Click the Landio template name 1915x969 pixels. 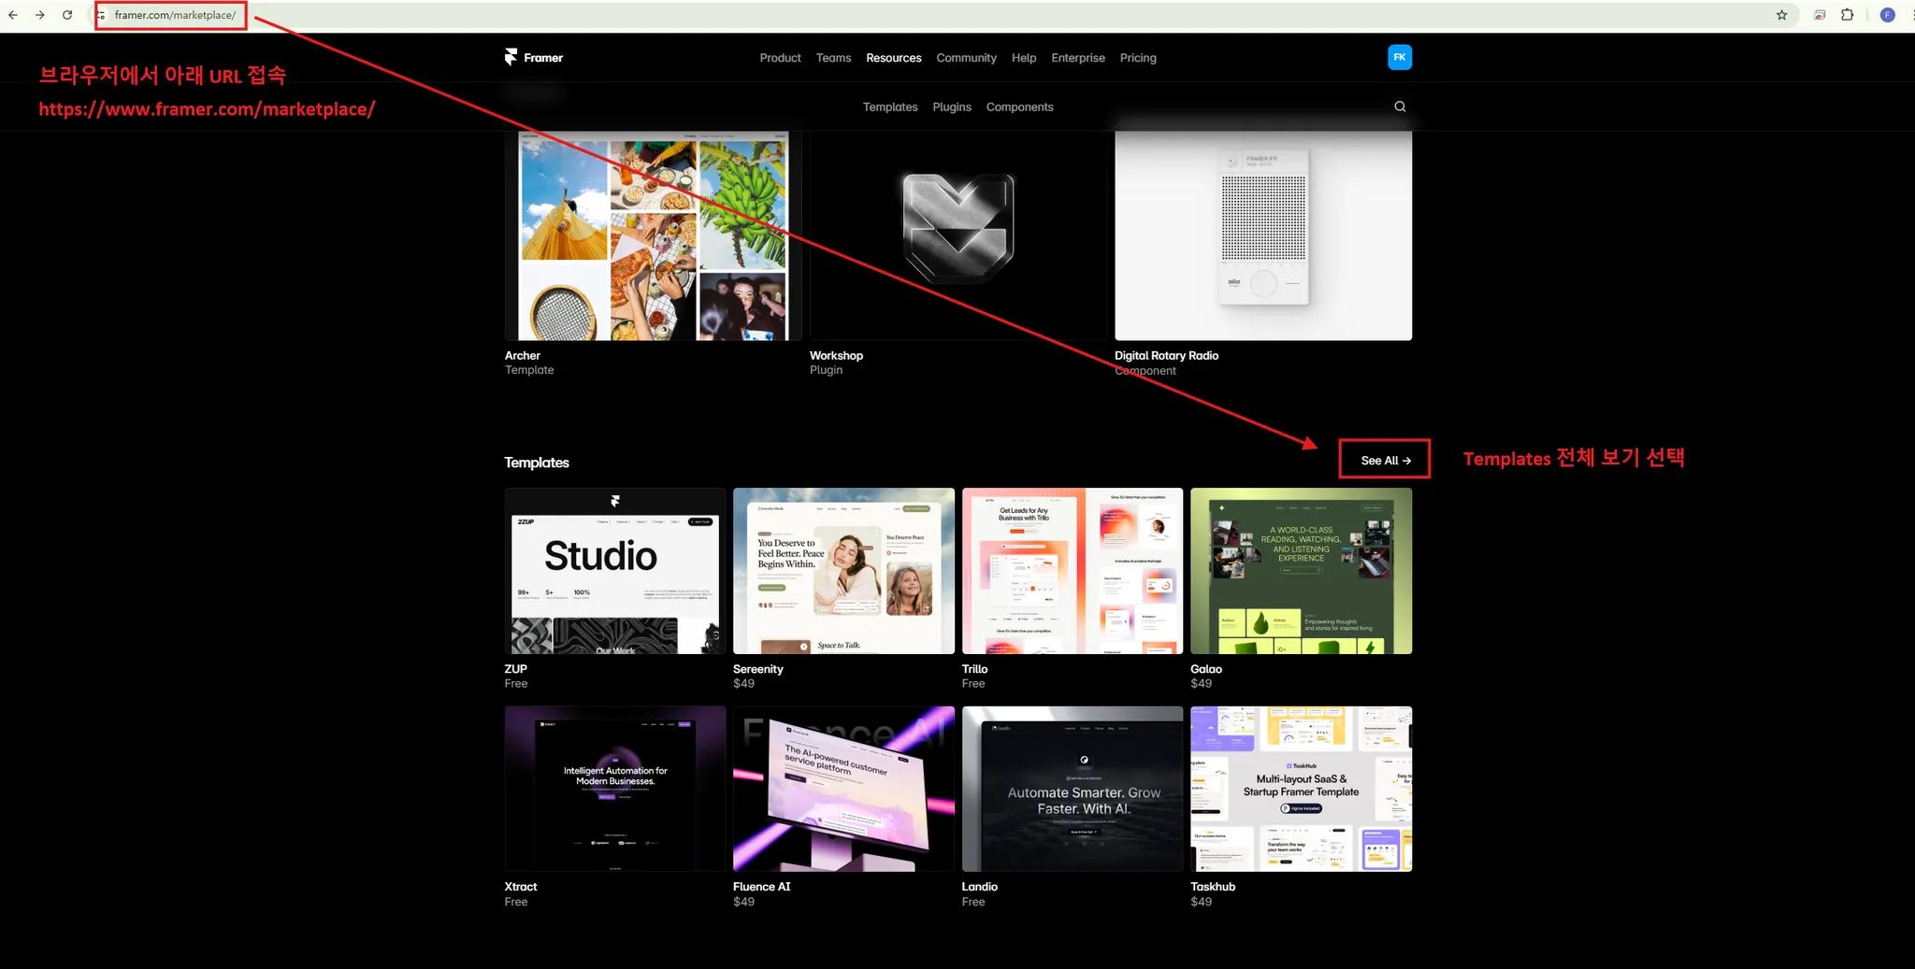[979, 887]
